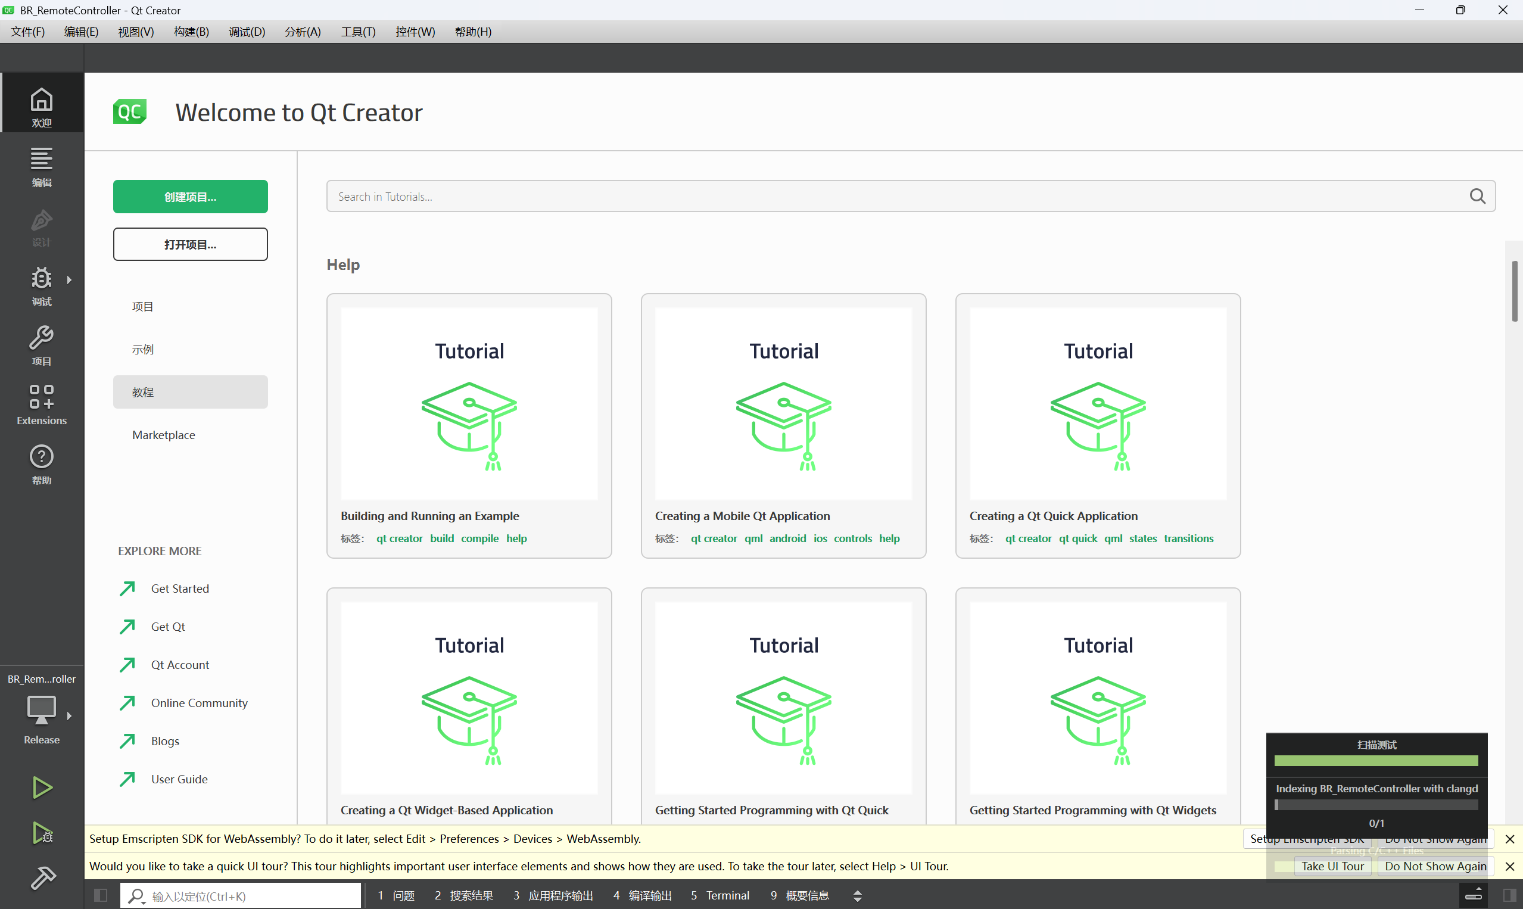
Task: Select the 示例 tab in Welcome sidebar
Action: tap(143, 349)
